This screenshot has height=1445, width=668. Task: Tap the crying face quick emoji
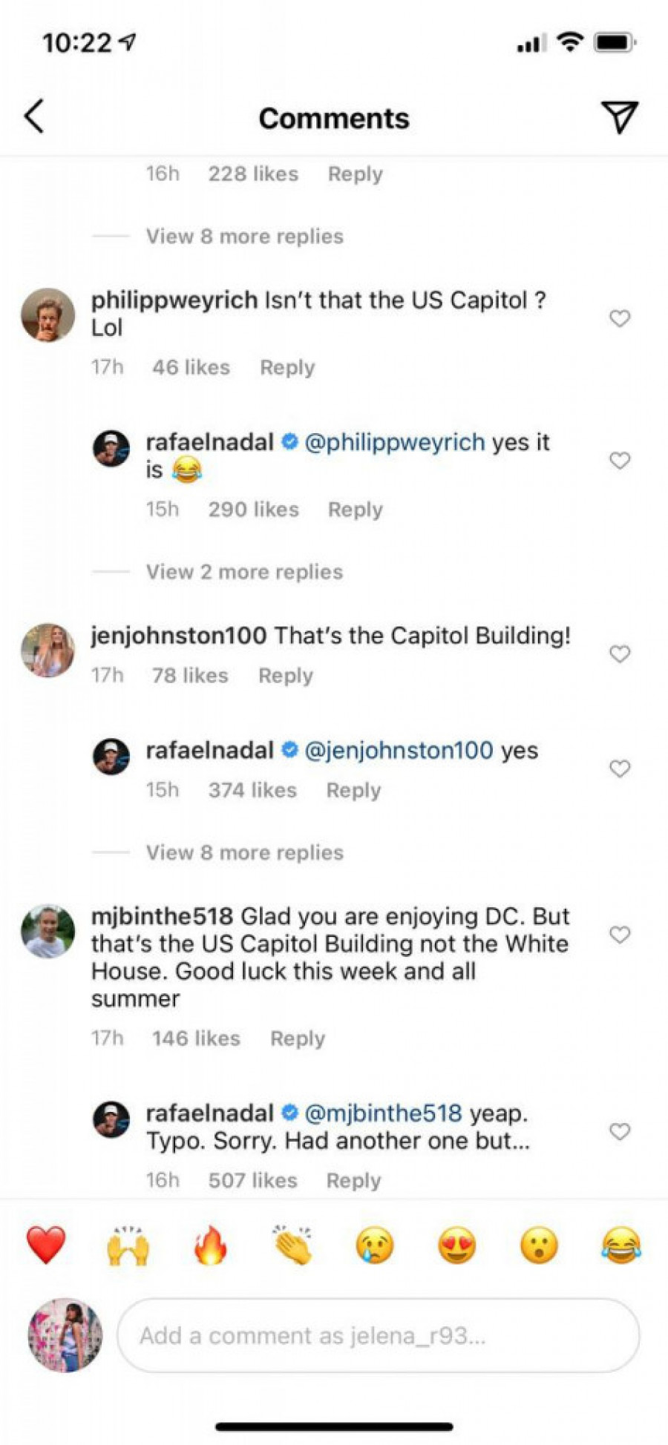coord(375,1245)
